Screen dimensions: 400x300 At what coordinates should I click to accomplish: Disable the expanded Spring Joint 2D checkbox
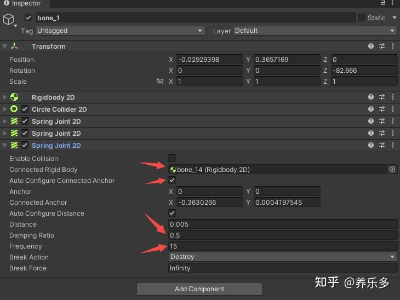pos(25,145)
